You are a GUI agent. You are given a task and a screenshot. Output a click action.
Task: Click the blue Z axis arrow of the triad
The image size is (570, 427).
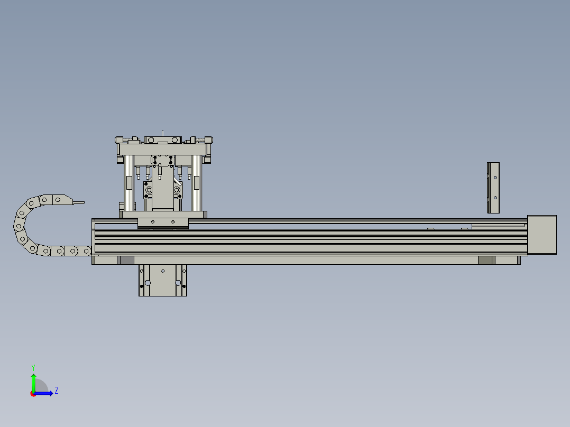coord(43,394)
